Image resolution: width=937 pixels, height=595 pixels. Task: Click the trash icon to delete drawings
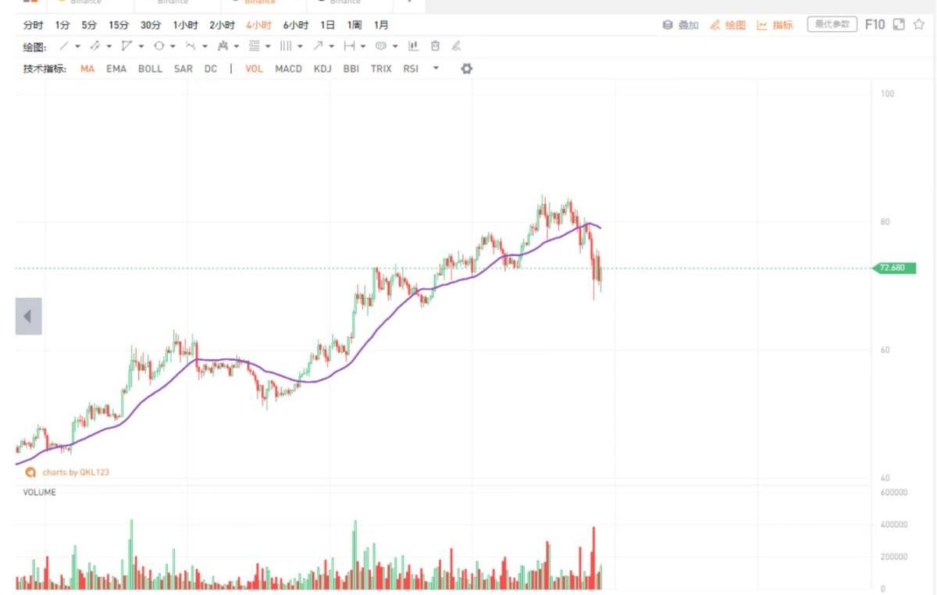pos(436,47)
